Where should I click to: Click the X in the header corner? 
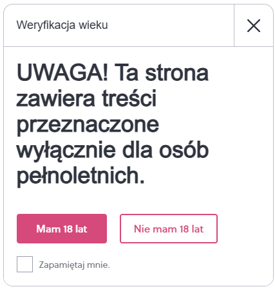pos(254,26)
